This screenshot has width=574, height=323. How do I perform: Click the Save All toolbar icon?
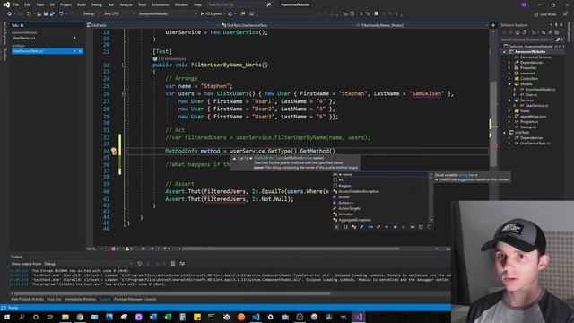[x=52, y=14]
